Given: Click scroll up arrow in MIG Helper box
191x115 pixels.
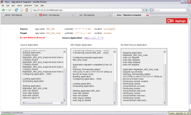Looking at the screenshot, I should 115,51.
